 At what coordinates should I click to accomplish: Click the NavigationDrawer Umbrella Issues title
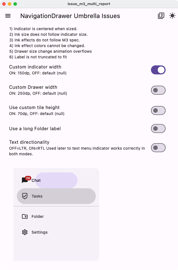pos(70,16)
